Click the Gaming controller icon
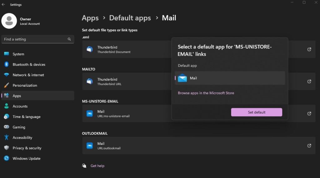This screenshot has height=178, width=320. (7, 127)
